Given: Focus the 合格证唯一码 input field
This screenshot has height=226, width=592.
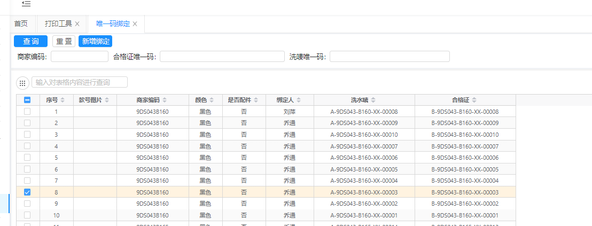Looking at the screenshot, I should click(222, 57).
